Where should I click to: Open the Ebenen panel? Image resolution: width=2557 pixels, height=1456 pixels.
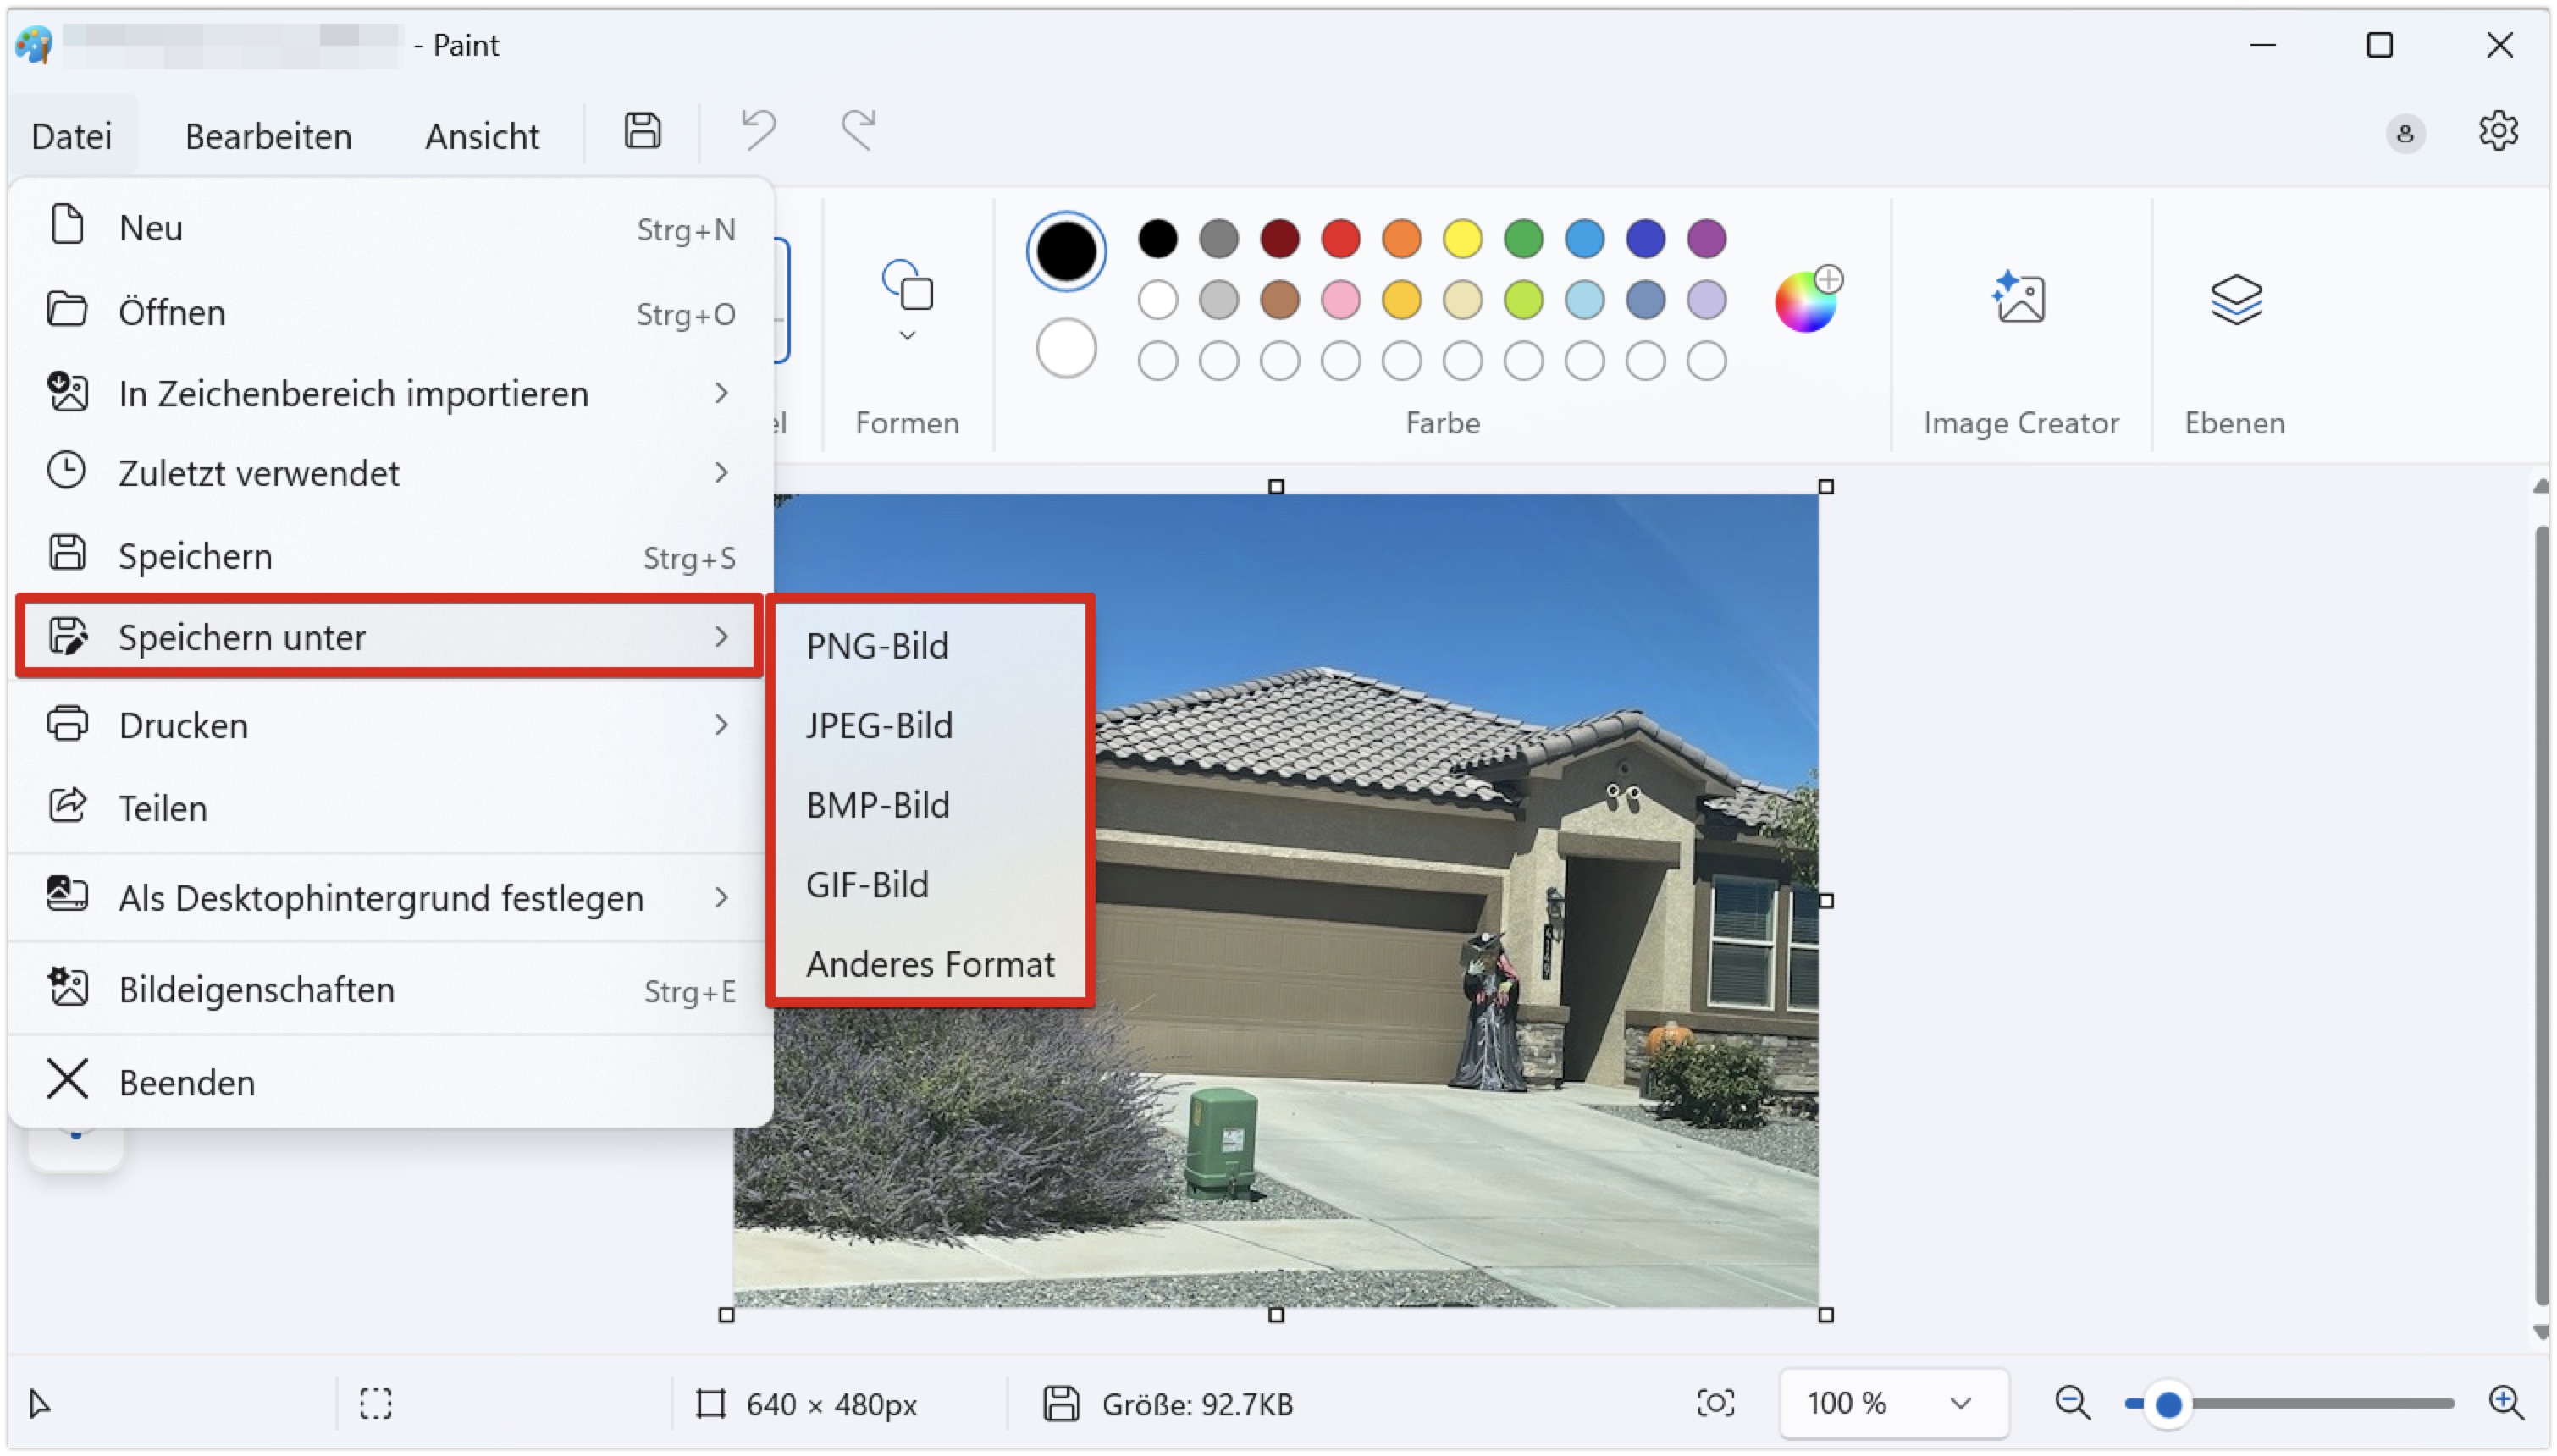[2235, 297]
